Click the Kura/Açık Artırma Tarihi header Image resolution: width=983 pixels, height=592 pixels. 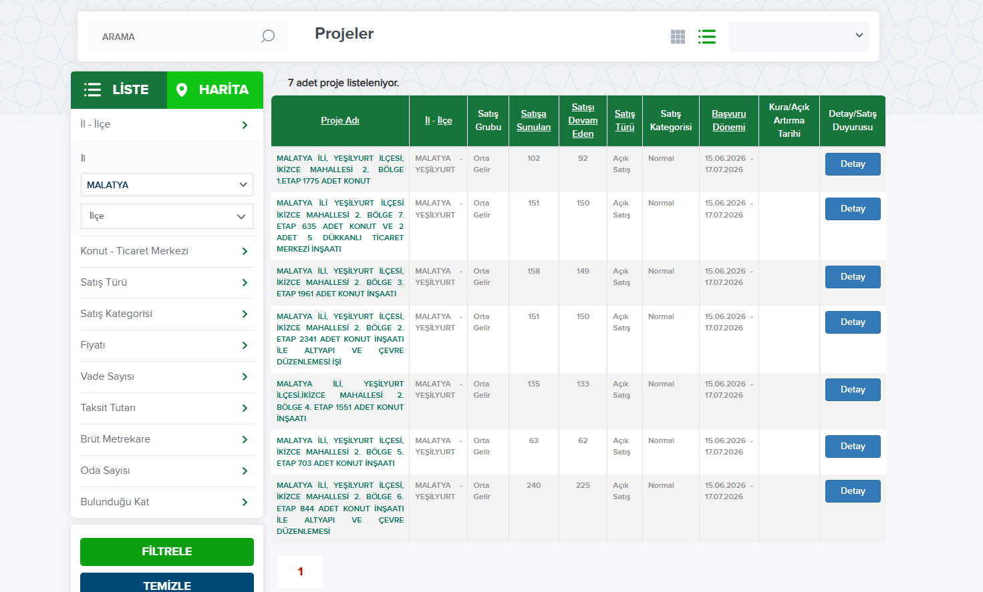click(789, 121)
